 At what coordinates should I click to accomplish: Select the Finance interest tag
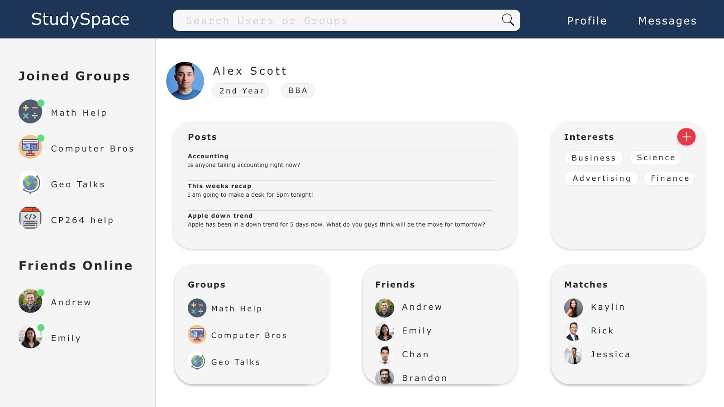pos(669,178)
